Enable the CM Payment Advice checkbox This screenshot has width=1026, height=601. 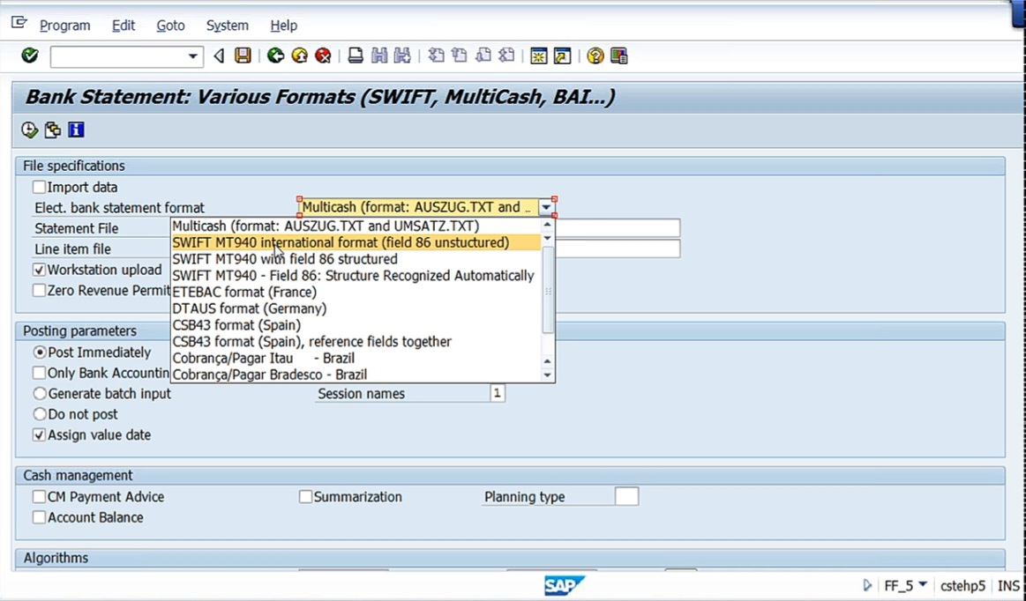pyautogui.click(x=40, y=497)
